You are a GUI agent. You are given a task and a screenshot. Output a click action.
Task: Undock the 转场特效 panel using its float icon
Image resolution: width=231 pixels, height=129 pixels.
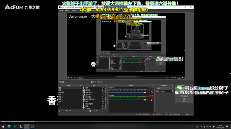(x=173, y=85)
